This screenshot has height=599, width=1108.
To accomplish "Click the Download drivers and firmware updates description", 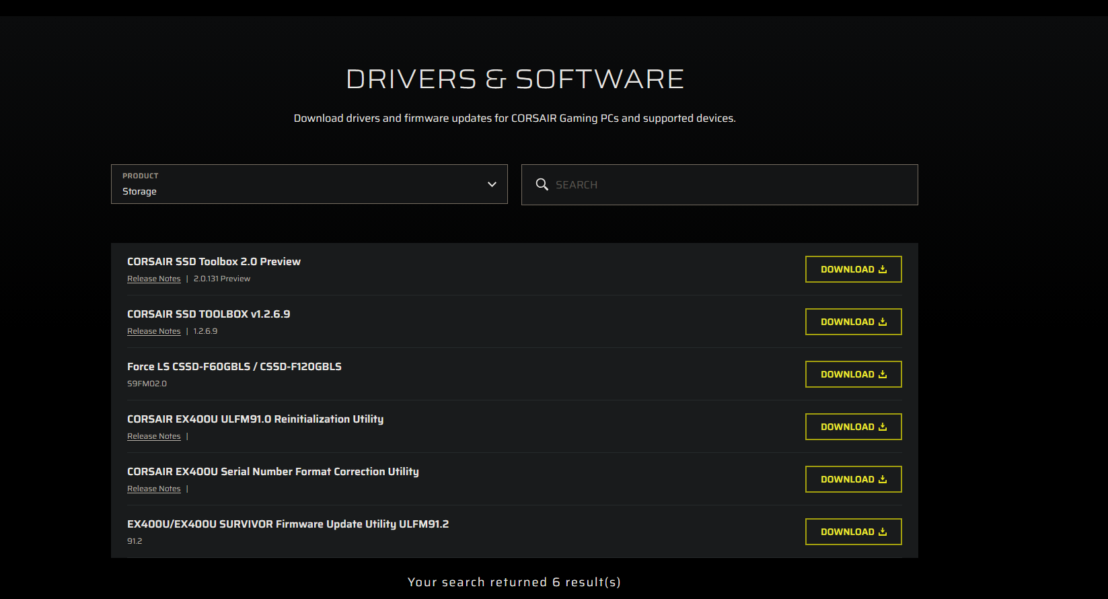I will coord(515,118).
